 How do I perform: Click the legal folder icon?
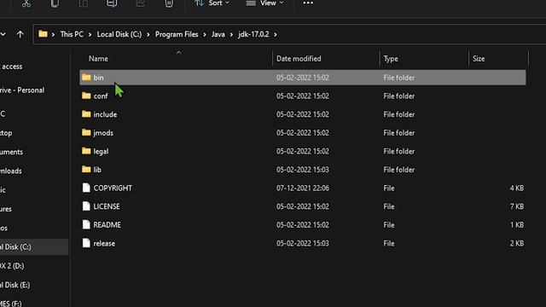pos(86,151)
